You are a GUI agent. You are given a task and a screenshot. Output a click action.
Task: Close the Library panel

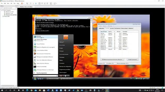click(16, 6)
